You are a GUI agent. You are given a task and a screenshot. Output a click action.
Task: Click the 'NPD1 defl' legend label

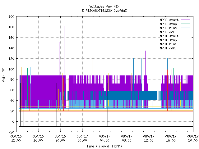[168, 48]
